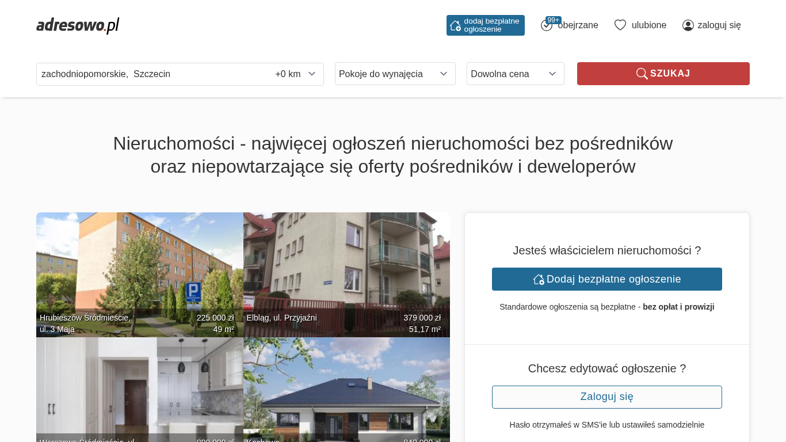This screenshot has width=786, height=442.
Task: Click the user profile login icon
Action: pos(688,25)
